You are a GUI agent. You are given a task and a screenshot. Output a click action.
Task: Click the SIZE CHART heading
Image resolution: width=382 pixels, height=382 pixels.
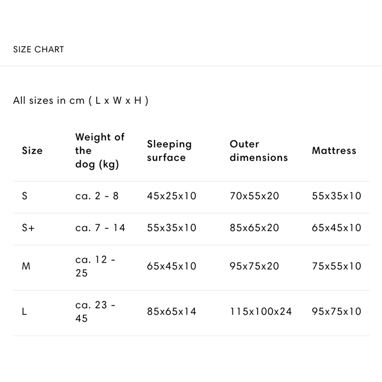tap(38, 49)
